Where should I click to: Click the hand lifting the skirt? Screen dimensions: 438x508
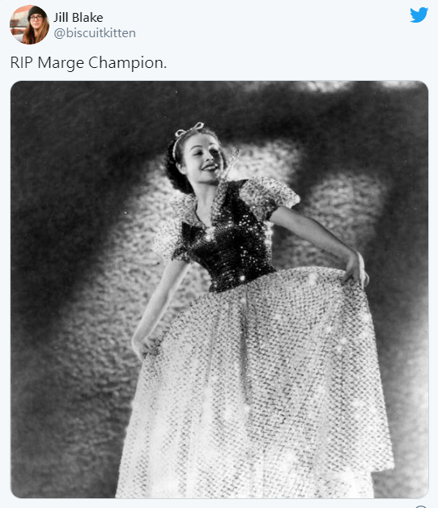(x=355, y=269)
